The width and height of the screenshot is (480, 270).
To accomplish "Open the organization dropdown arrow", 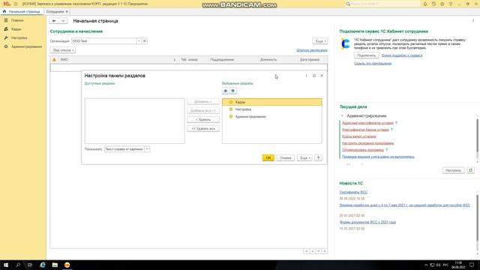I will click(139, 41).
